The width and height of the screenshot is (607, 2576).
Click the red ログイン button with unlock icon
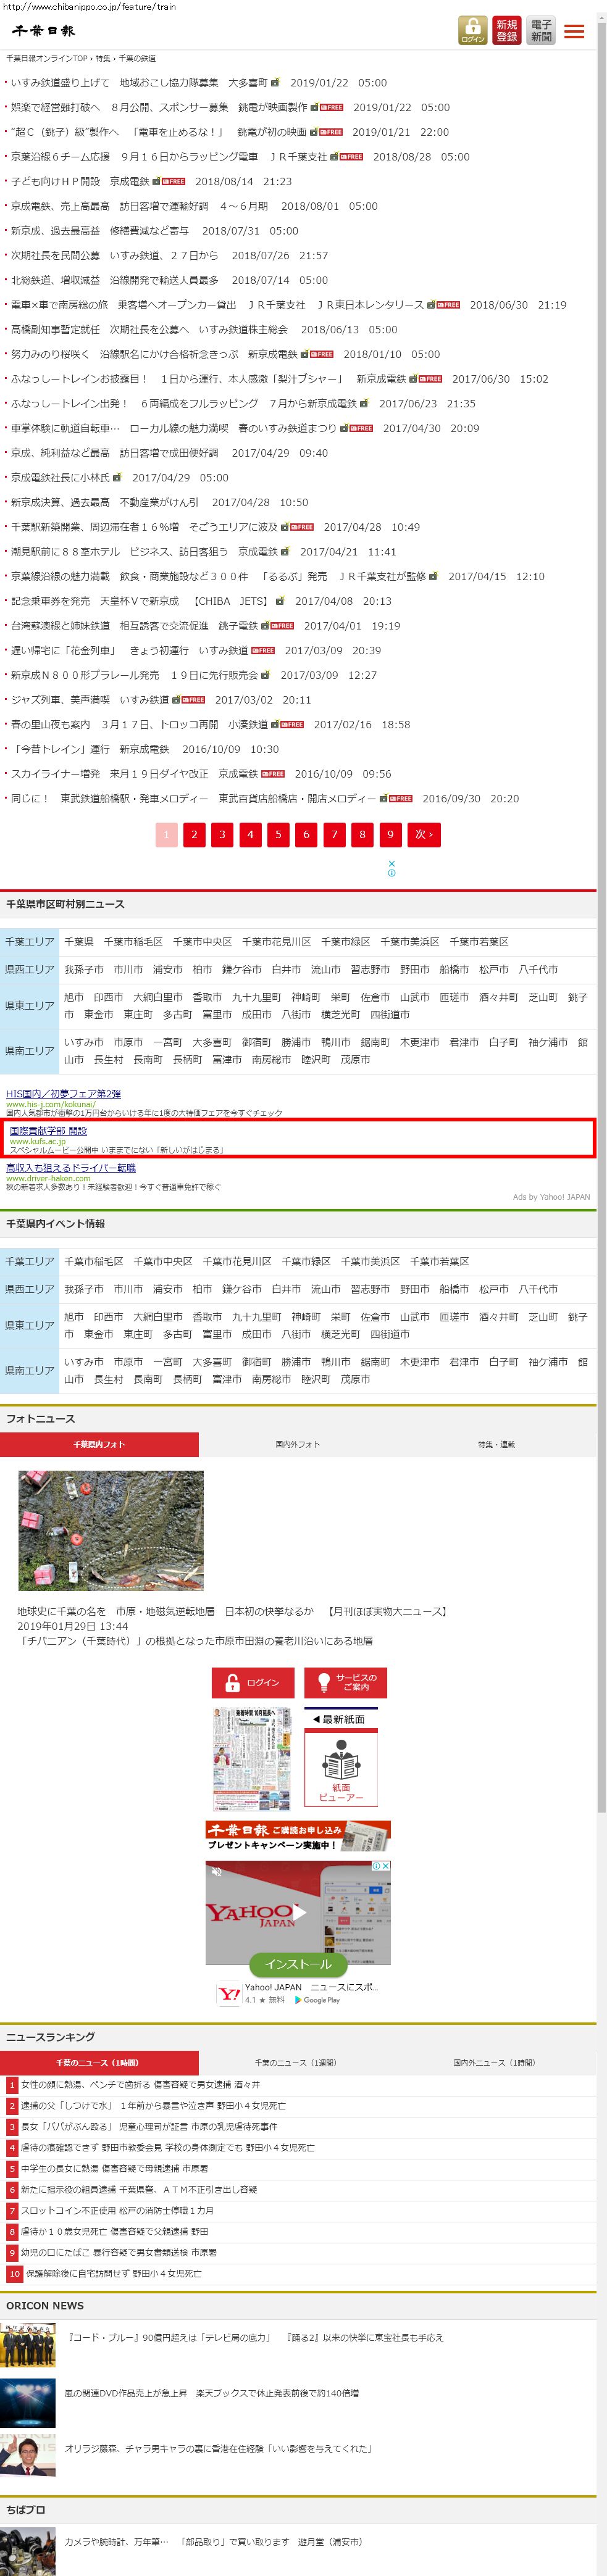(252, 1683)
